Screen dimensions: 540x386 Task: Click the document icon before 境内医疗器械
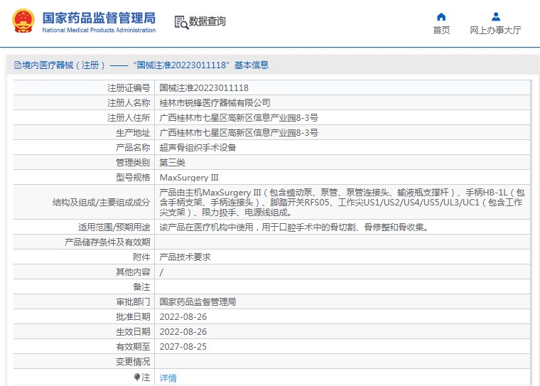18,65
